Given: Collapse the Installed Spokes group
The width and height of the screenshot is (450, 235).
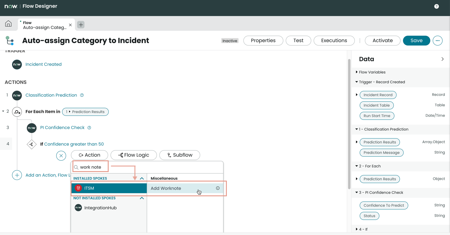Looking at the screenshot, I should click(142, 178).
